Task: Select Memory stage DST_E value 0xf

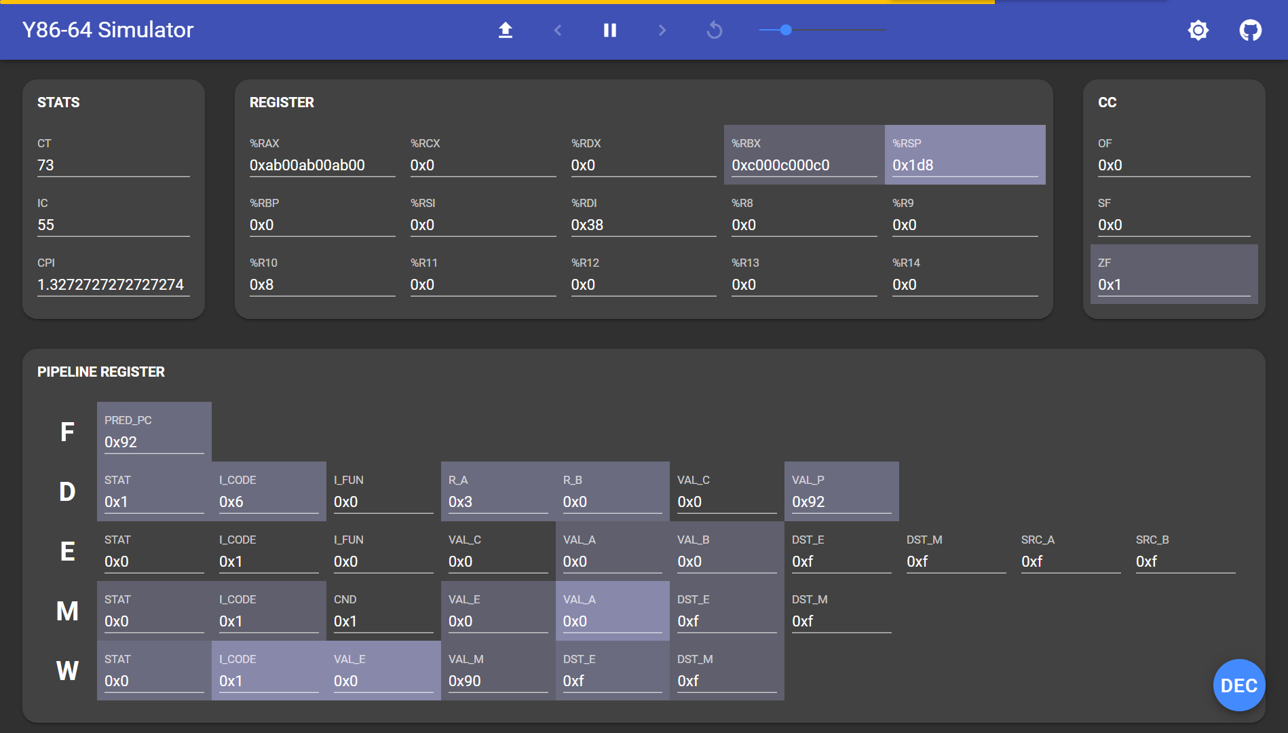Action: pos(727,622)
